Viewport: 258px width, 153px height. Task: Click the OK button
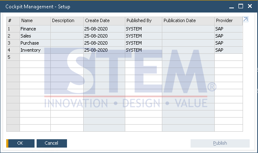coord(20,143)
